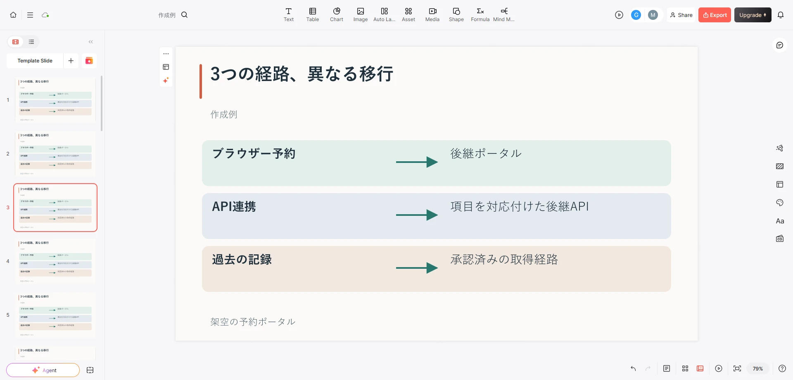793x380 pixels.
Task: Collapse the slide panel
Action: pyautogui.click(x=91, y=42)
